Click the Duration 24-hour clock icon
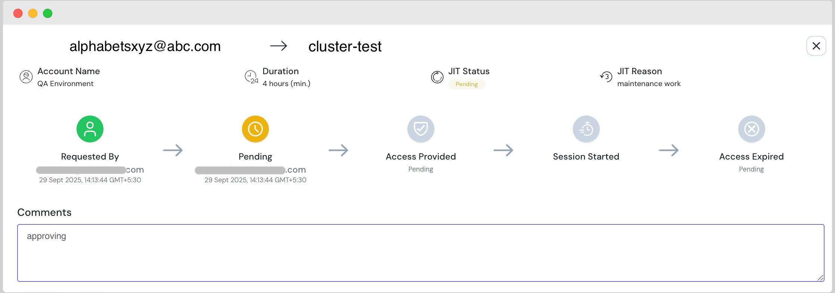The width and height of the screenshot is (835, 293). 251,77
